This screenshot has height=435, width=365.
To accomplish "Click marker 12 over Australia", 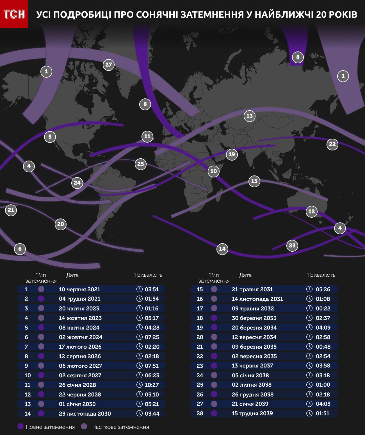I will pyautogui.click(x=312, y=211).
